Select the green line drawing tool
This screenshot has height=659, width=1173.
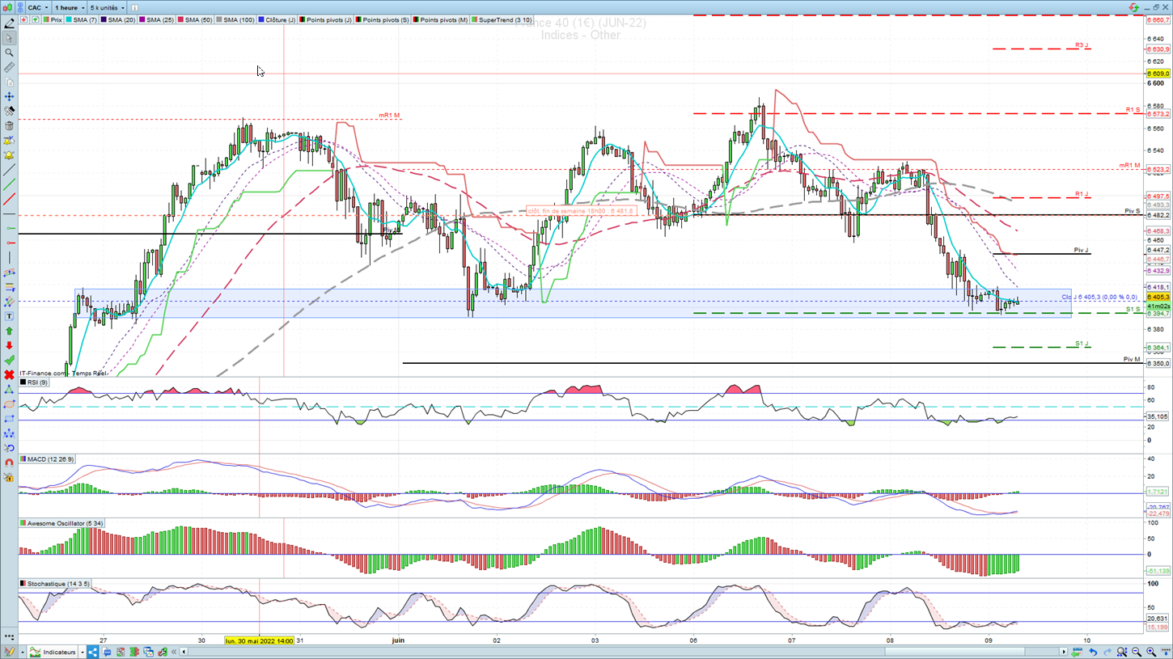pos(9,185)
